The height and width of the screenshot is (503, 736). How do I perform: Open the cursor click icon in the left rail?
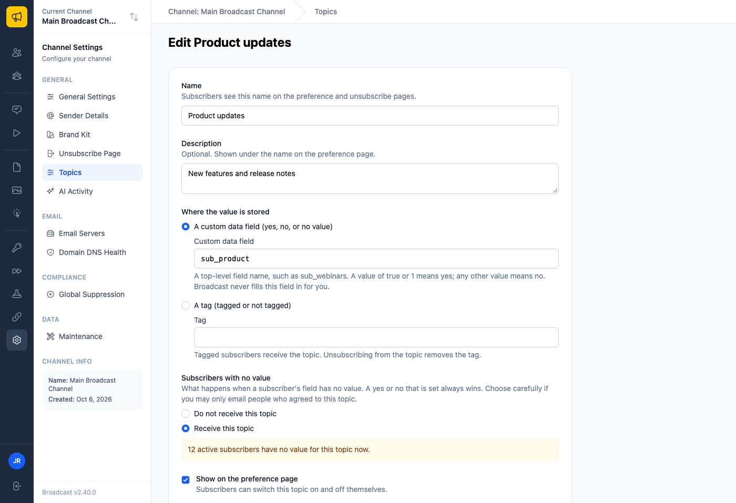pyautogui.click(x=17, y=213)
